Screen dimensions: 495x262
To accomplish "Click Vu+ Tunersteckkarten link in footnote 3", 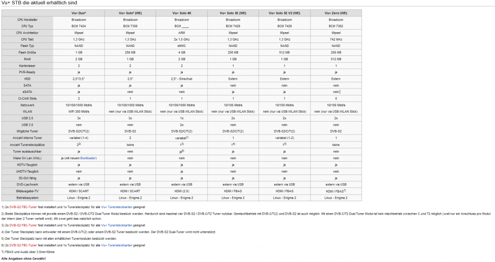I will [117, 225].
